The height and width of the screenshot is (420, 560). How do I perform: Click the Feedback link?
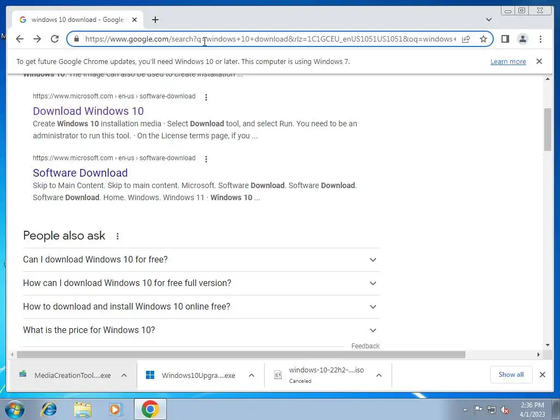(x=365, y=346)
